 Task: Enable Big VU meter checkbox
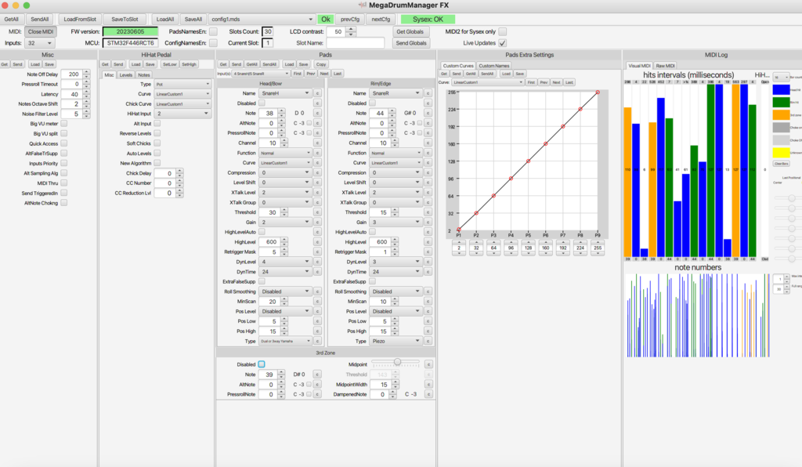click(x=64, y=123)
